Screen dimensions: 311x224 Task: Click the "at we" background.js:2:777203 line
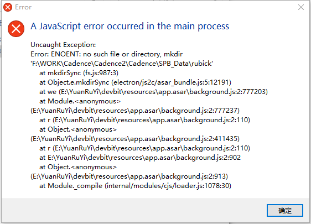(153, 92)
